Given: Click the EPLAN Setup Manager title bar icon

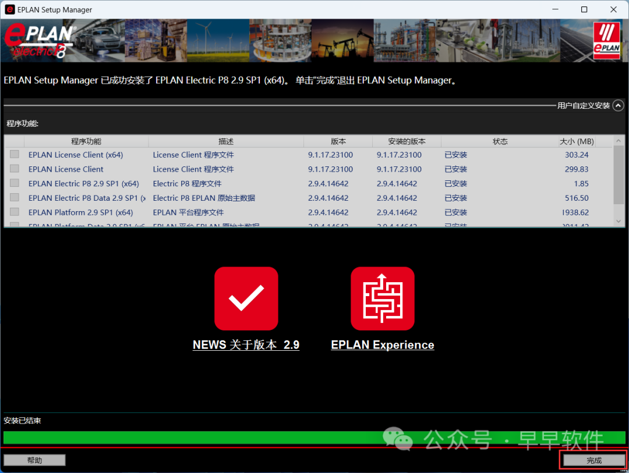Looking at the screenshot, I should [9, 10].
